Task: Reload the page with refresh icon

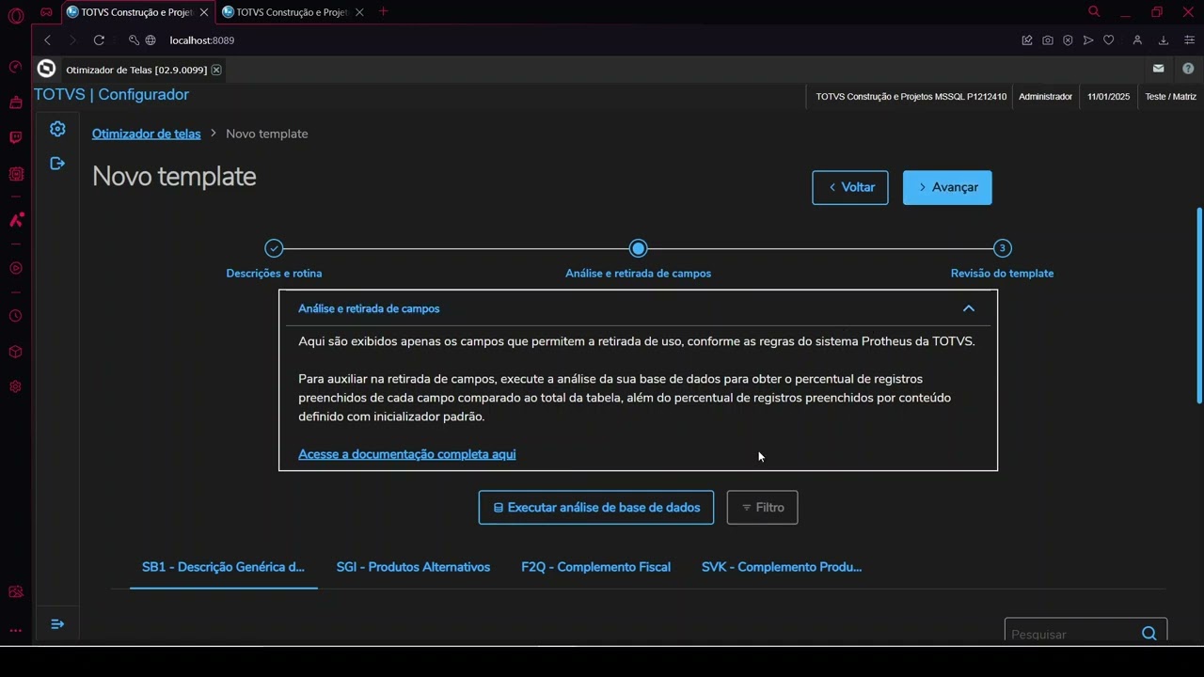Action: 99,40
